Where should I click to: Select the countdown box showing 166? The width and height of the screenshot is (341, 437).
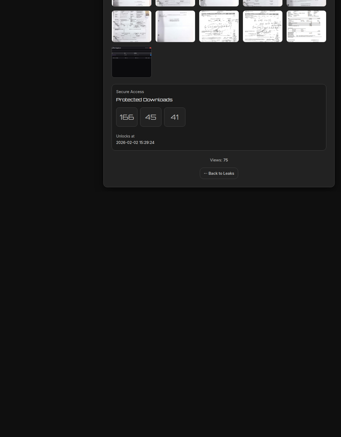click(x=127, y=117)
